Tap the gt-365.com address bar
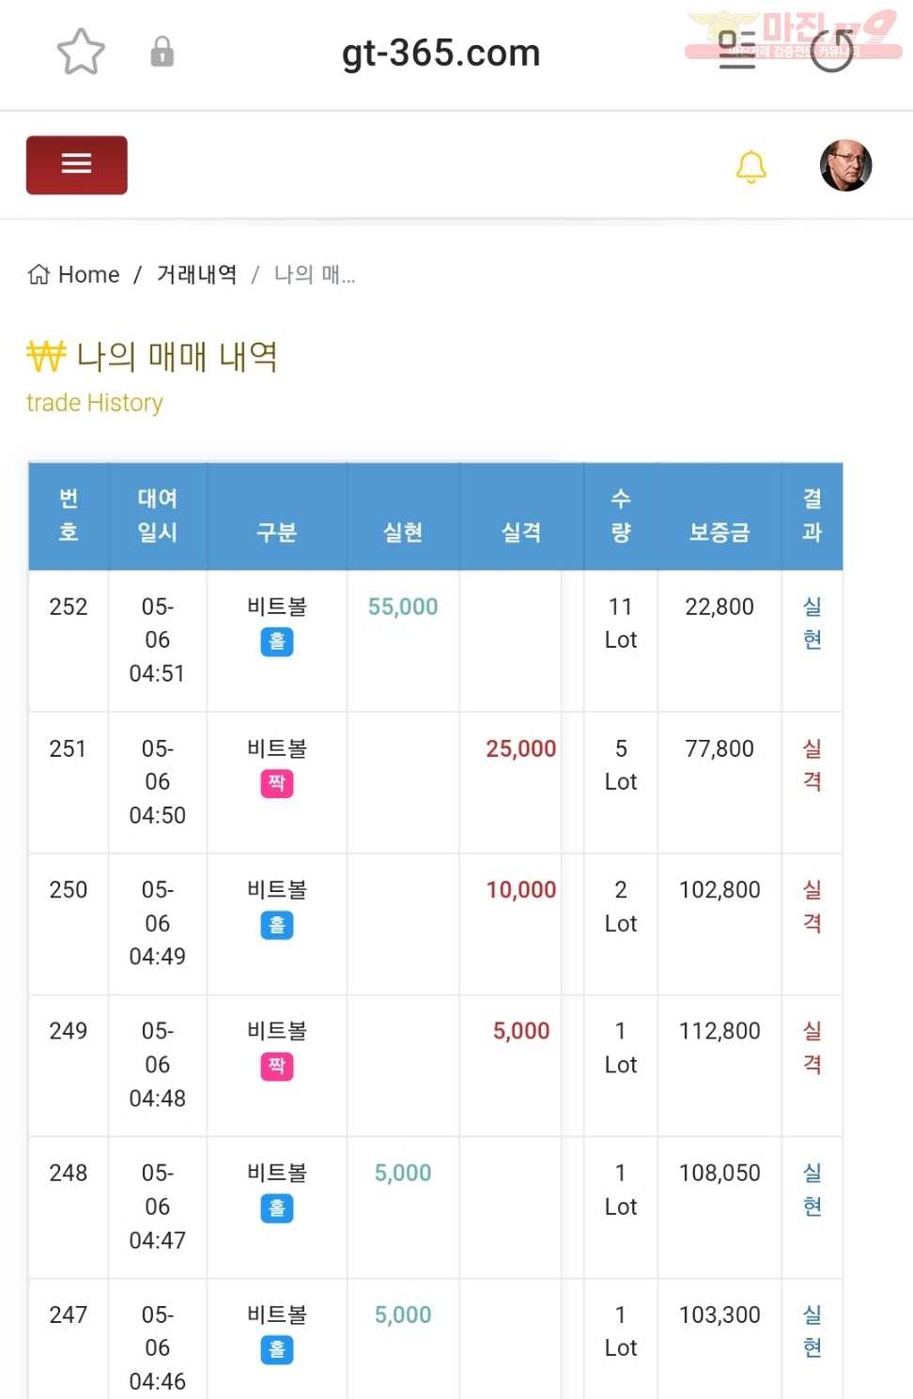The width and height of the screenshot is (913, 1399). pos(441,53)
